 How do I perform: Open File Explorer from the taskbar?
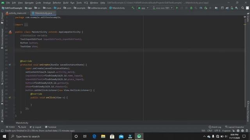point(103,136)
